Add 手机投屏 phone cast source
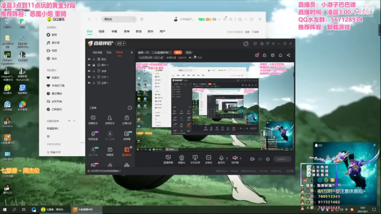 [x=195, y=159]
